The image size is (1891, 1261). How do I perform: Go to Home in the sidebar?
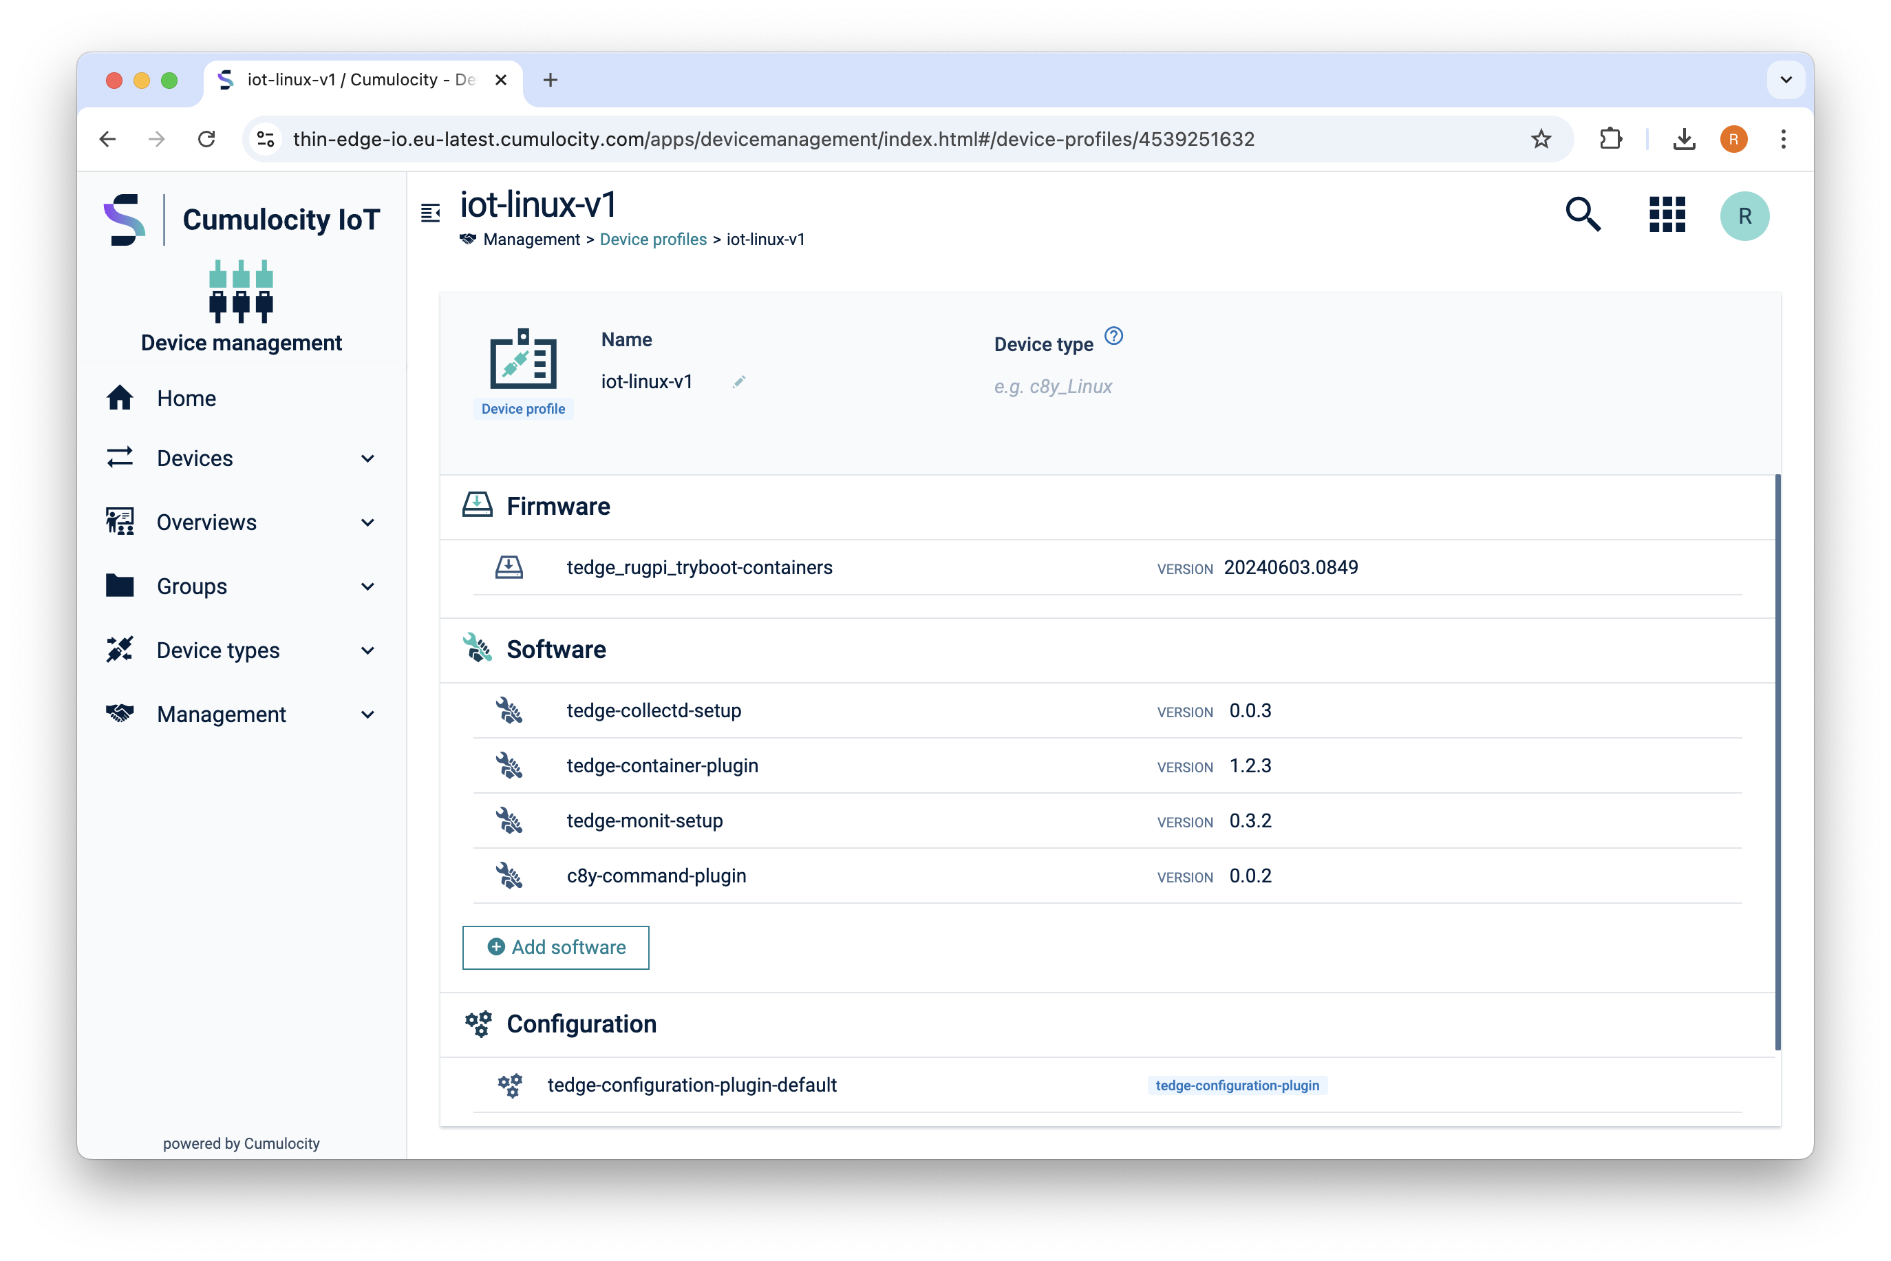(242, 398)
